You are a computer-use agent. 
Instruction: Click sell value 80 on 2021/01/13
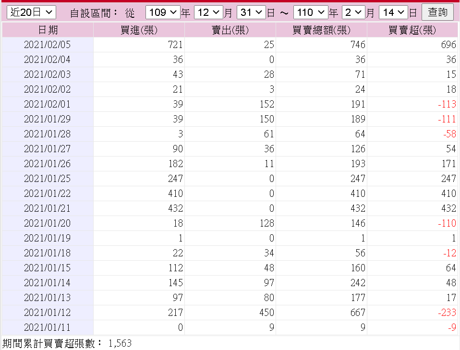(269, 298)
